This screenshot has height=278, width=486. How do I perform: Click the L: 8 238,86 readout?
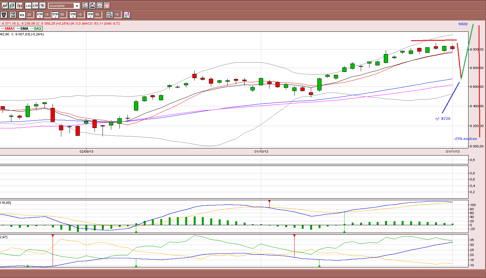(x=26, y=24)
